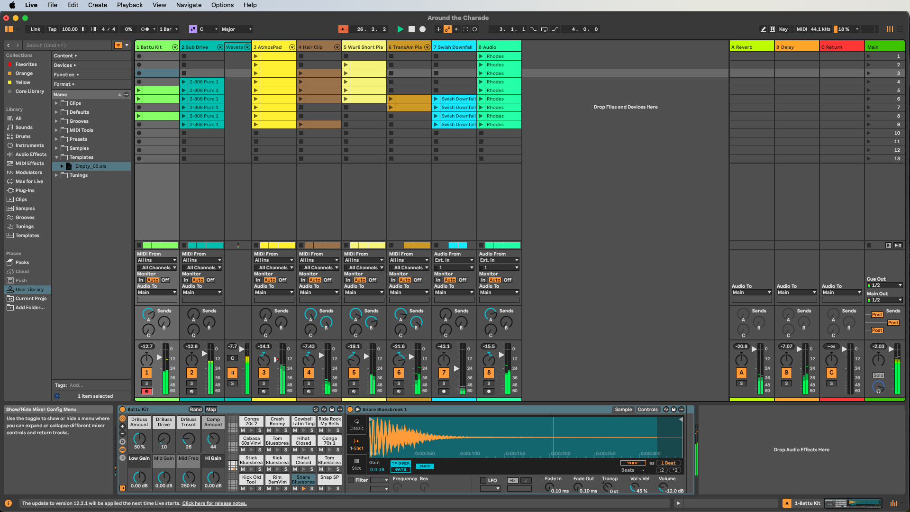Click the info icon in status bar
This screenshot has height=512, width=910.
(8, 503)
